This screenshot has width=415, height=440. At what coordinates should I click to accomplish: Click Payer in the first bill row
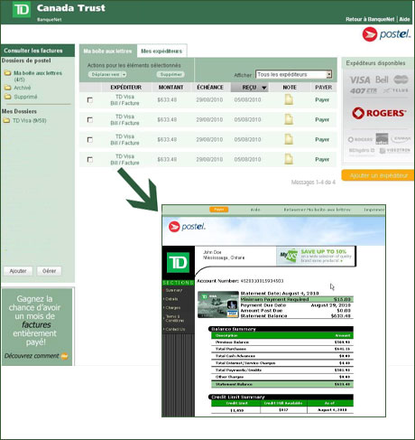coord(322,99)
